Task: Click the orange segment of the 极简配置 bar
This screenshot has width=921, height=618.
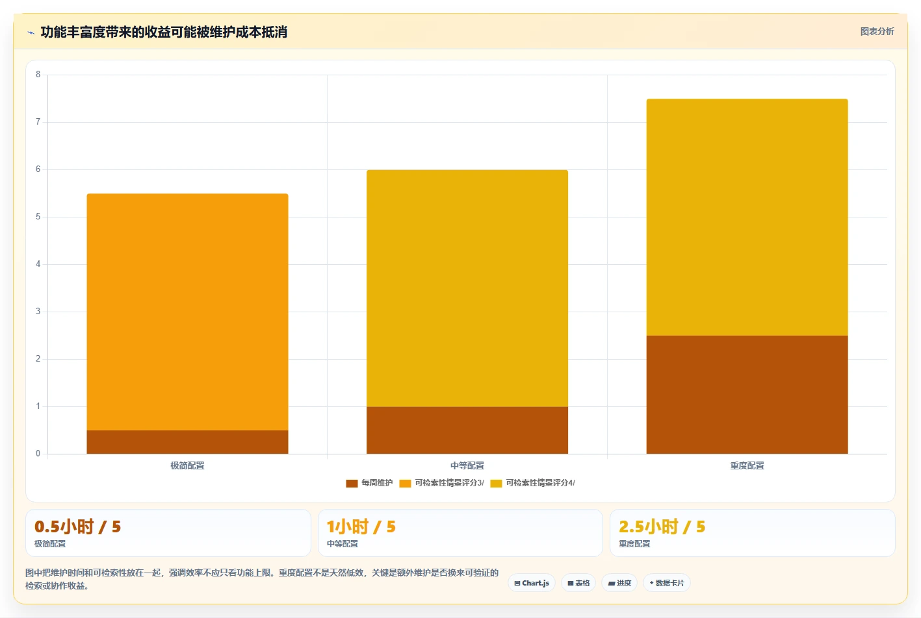Action: [x=187, y=312]
